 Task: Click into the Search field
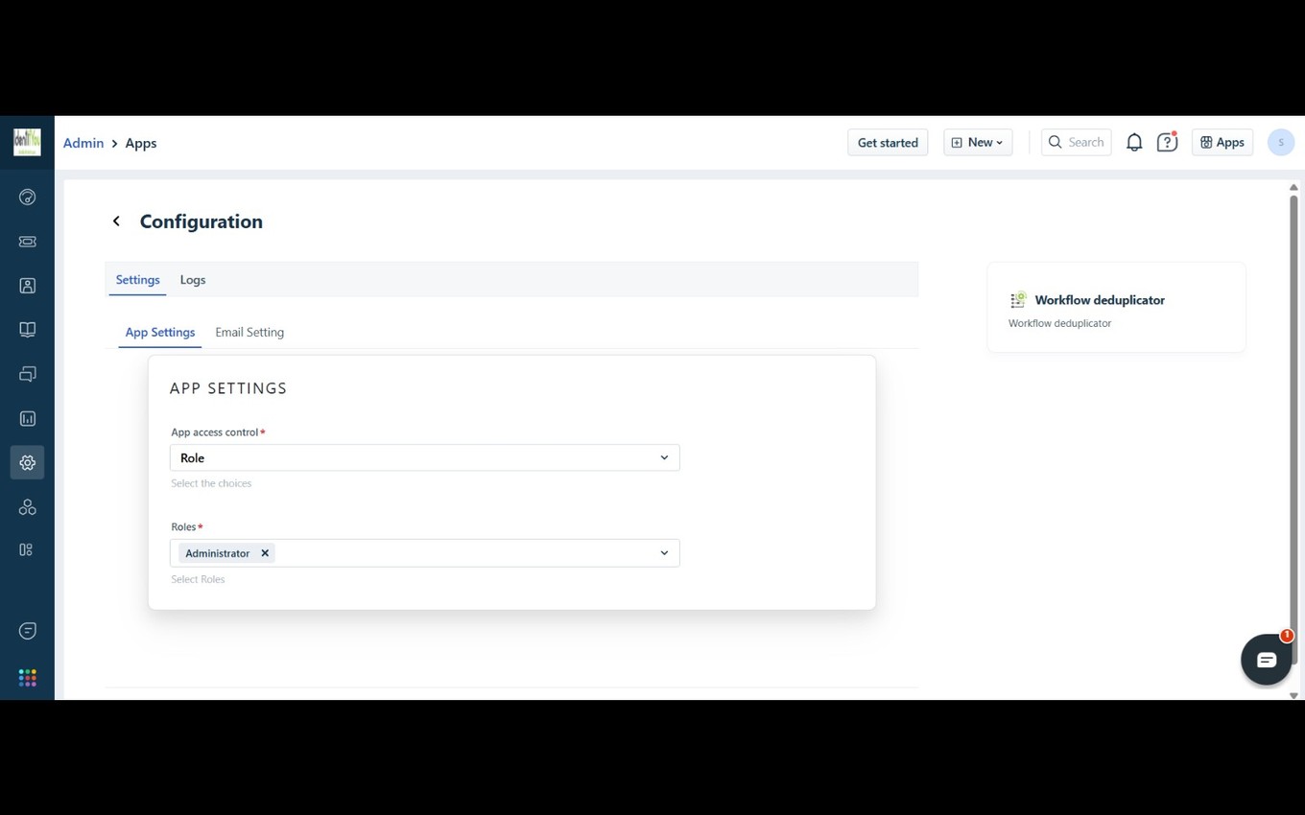[1077, 142]
